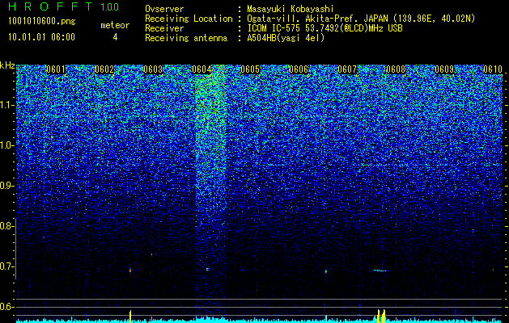Click the meteor echo dot between 0602 and 0603

pyautogui.click(x=130, y=270)
